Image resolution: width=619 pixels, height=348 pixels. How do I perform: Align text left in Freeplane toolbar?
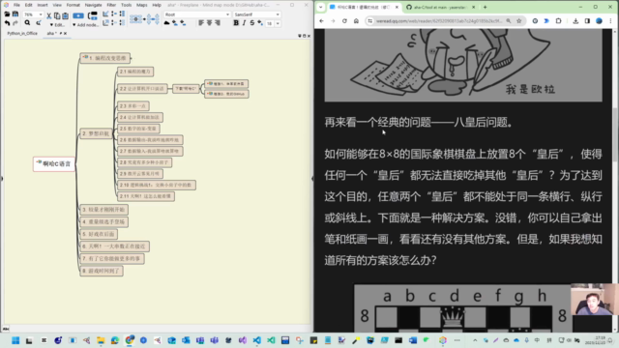(201, 23)
